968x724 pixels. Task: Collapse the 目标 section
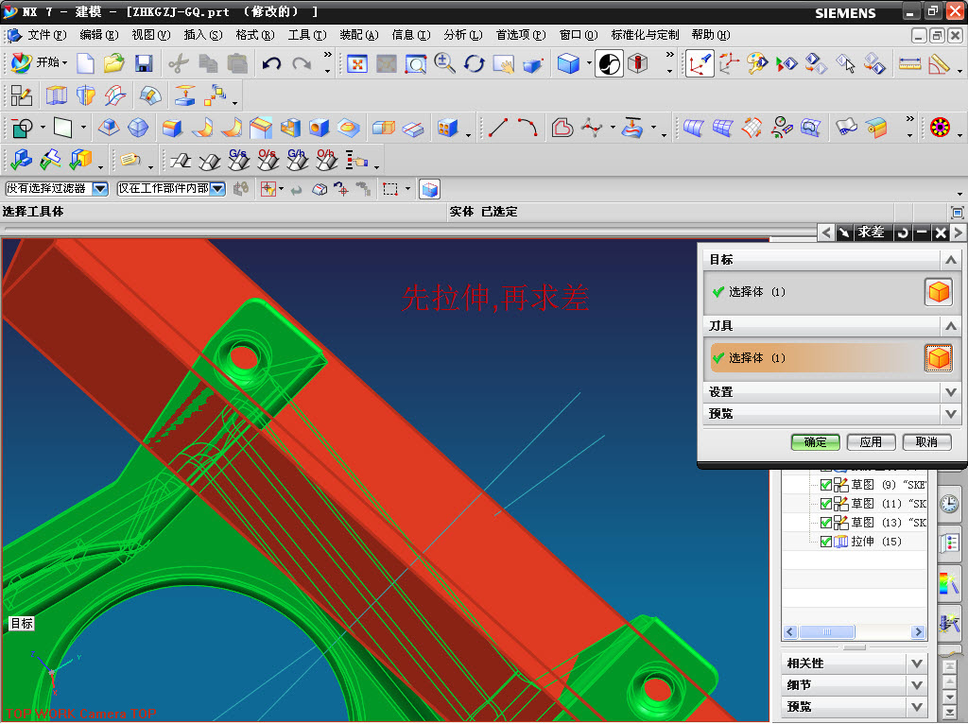pyautogui.click(x=951, y=260)
